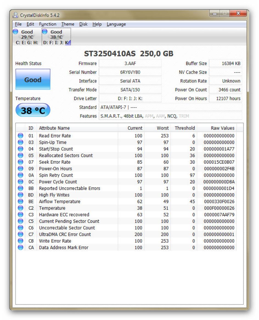The width and height of the screenshot is (259, 320).
Task: Click the Firmware value field 3.AAF
Action: point(130,64)
